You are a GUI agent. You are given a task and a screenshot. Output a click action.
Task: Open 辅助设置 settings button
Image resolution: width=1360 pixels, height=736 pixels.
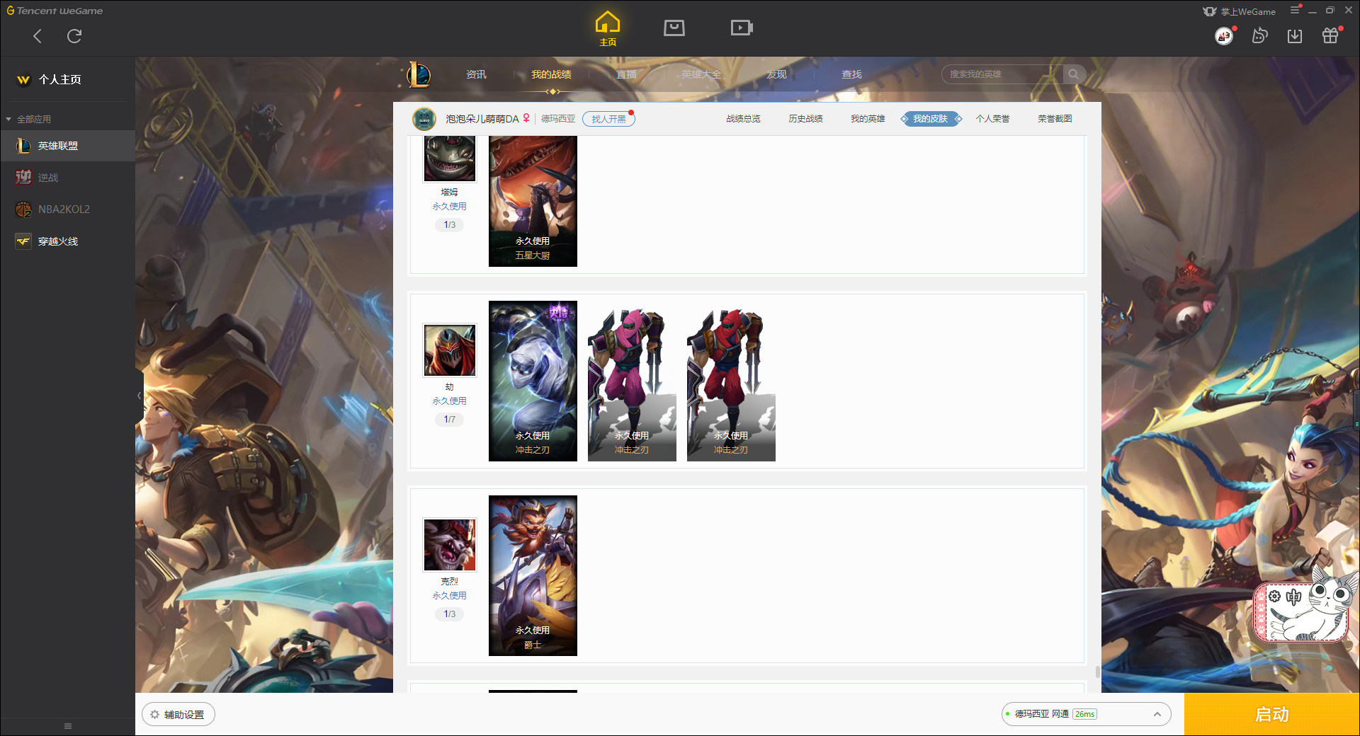[178, 715]
